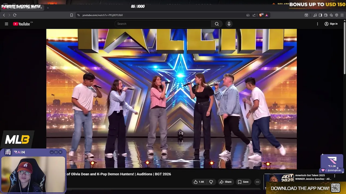
Task: Click the picture-in-picture icon in address bar
Action: (248, 15)
